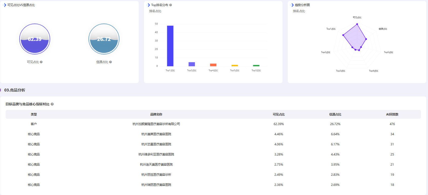The width and height of the screenshot is (428, 195).
Task: Click the 核心竞品 cell in the 杭州瑞丽 row
Action: pos(34,185)
